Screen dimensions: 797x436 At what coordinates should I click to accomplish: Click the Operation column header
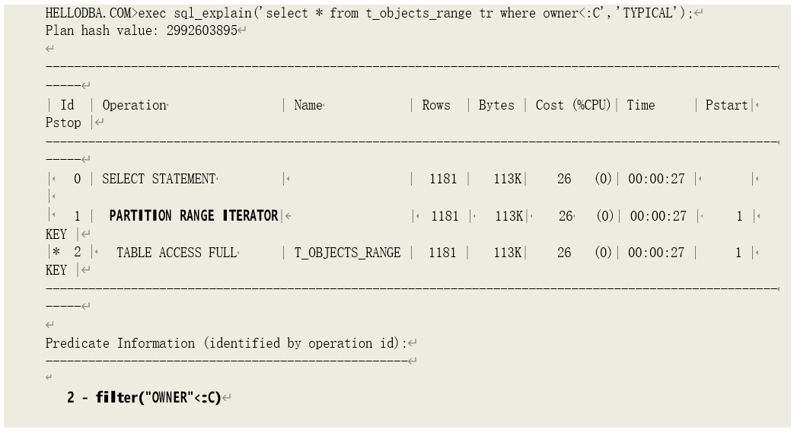point(134,106)
